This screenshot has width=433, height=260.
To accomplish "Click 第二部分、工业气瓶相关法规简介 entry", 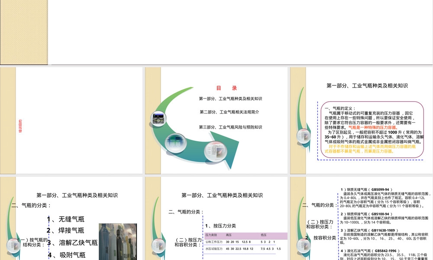I will [229, 112].
